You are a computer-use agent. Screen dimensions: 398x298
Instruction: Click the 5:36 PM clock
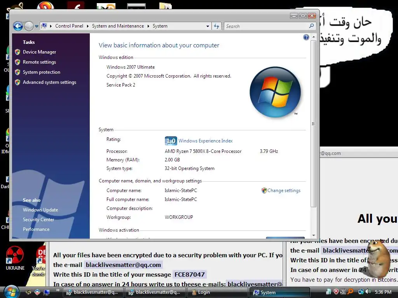383,292
